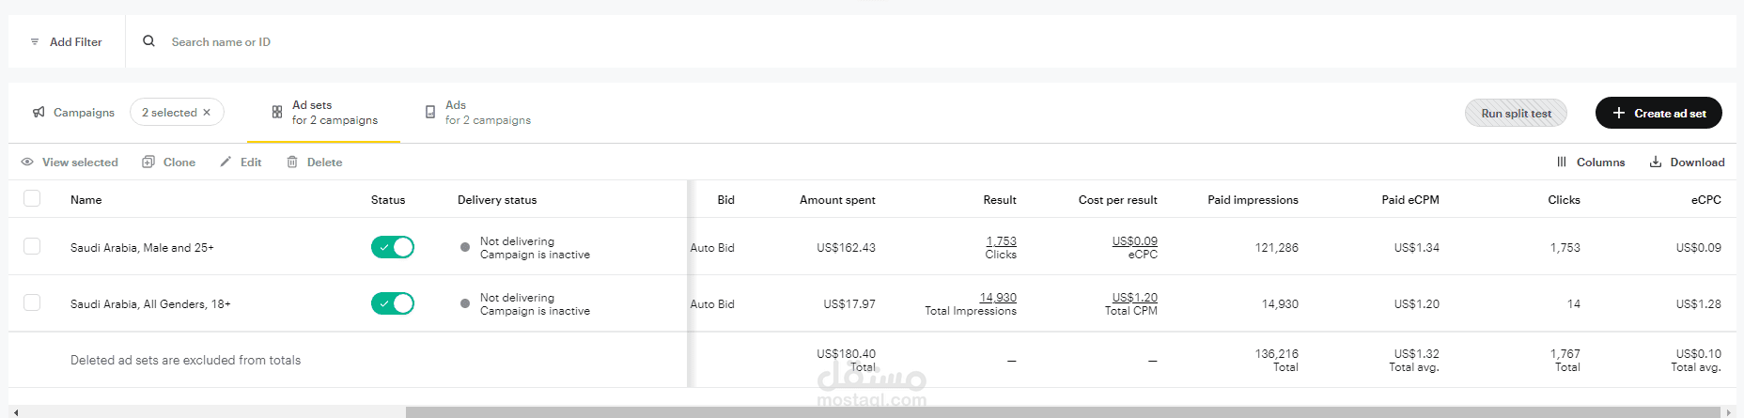Screen dimensions: 1744x418
Task: Click the Download label
Action: click(x=1697, y=163)
